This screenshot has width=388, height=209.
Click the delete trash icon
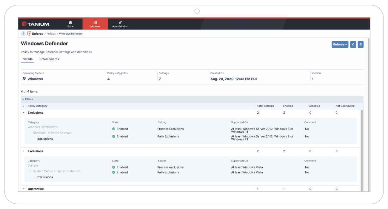pyautogui.click(x=361, y=44)
